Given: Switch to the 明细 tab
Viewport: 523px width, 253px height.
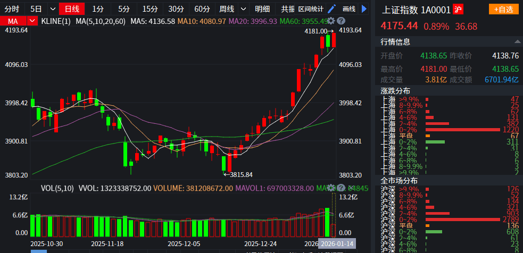Looking at the screenshot, I should 262,9.
